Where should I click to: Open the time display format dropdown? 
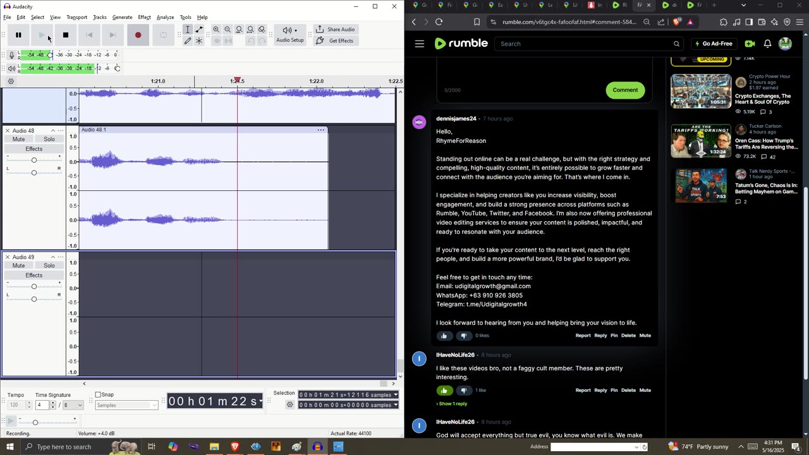pyautogui.click(x=260, y=401)
